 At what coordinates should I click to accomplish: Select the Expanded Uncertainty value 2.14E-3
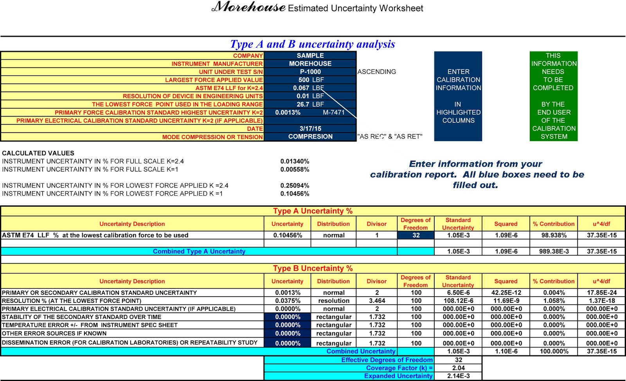[x=457, y=376]
